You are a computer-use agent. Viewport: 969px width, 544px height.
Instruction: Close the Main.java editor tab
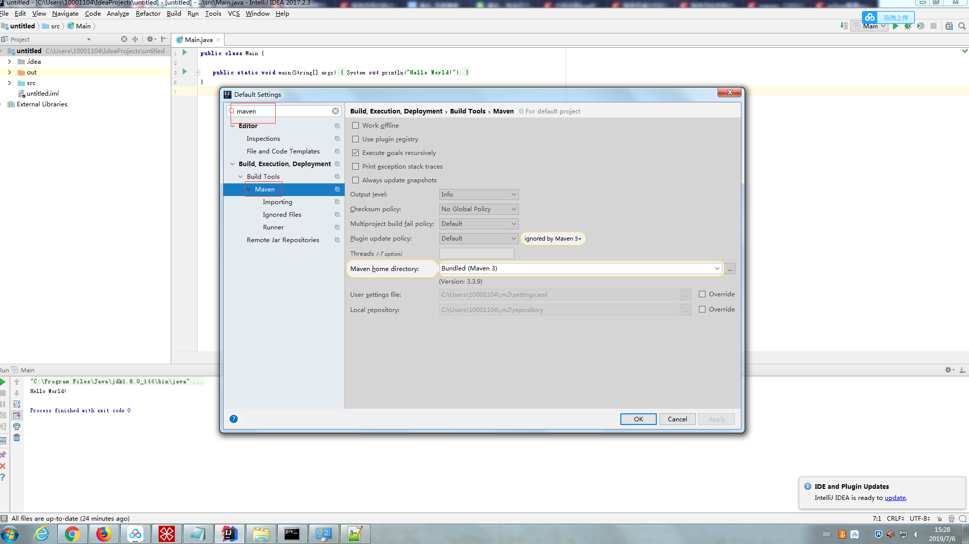click(x=218, y=40)
